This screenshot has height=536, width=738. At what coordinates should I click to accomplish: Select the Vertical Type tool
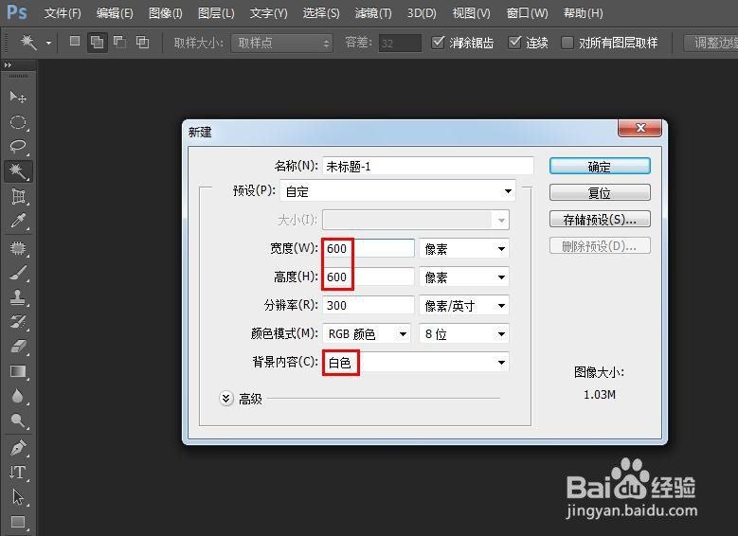tap(18, 472)
